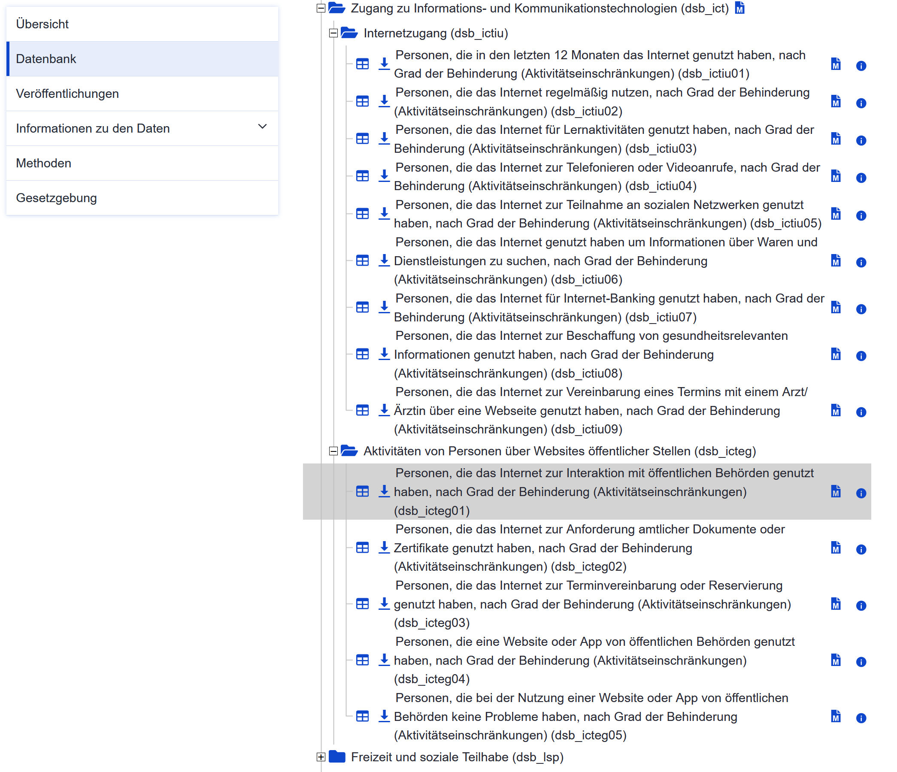Download dataset dsb_icteg01

[384, 492]
